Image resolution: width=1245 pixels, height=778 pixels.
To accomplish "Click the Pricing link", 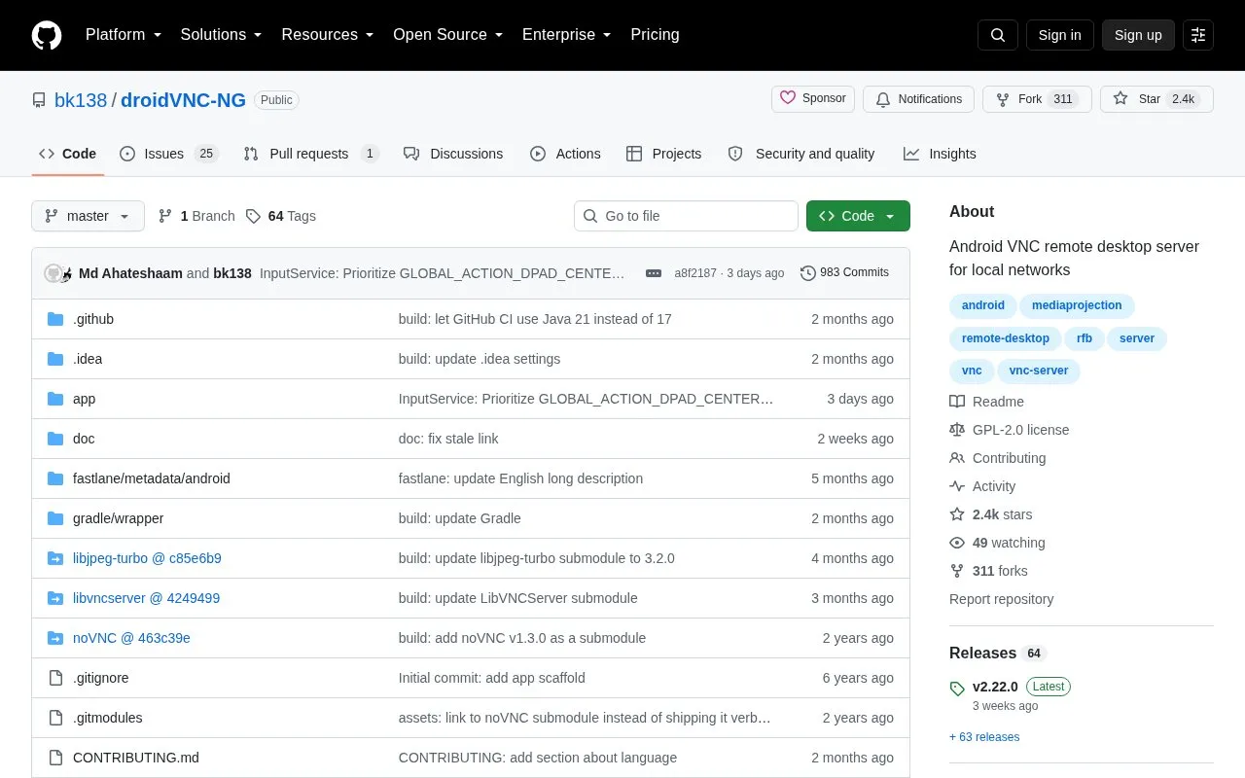I will (655, 35).
